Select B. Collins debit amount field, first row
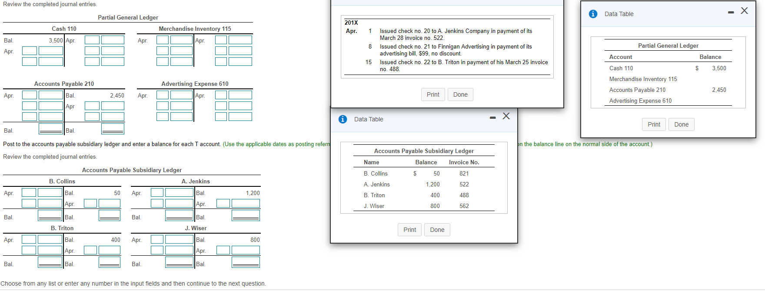This screenshot has height=293, width=765. click(50, 192)
